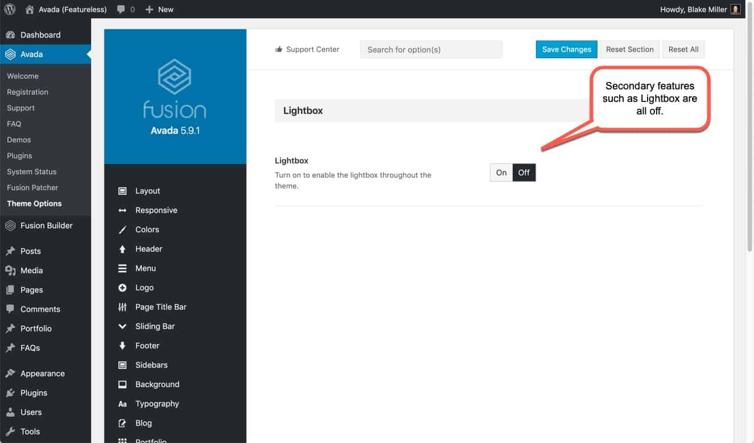Go to the Support submenu item
This screenshot has width=754, height=443.
pos(20,108)
